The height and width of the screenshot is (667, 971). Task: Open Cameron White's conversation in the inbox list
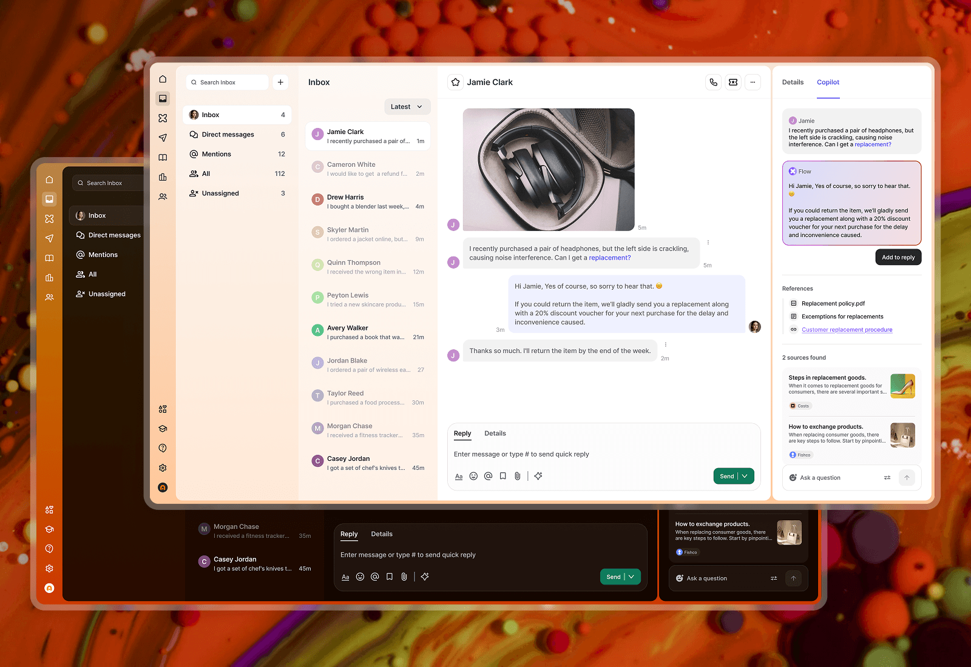click(x=368, y=169)
